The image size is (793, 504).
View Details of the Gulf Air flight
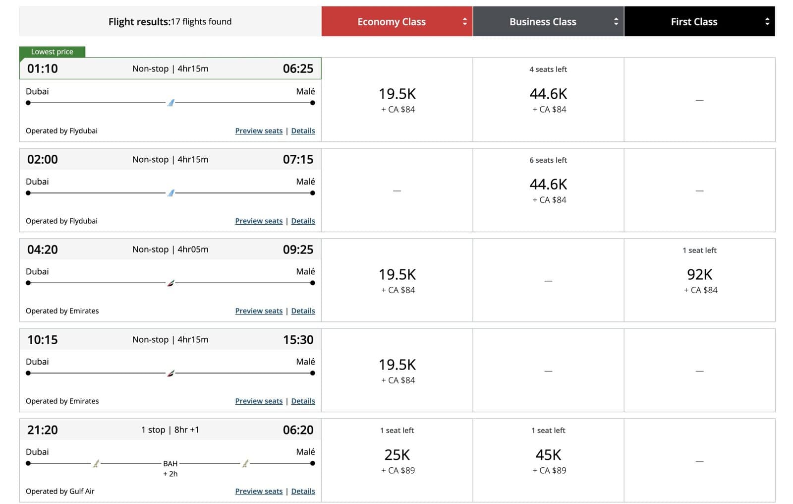pyautogui.click(x=303, y=491)
